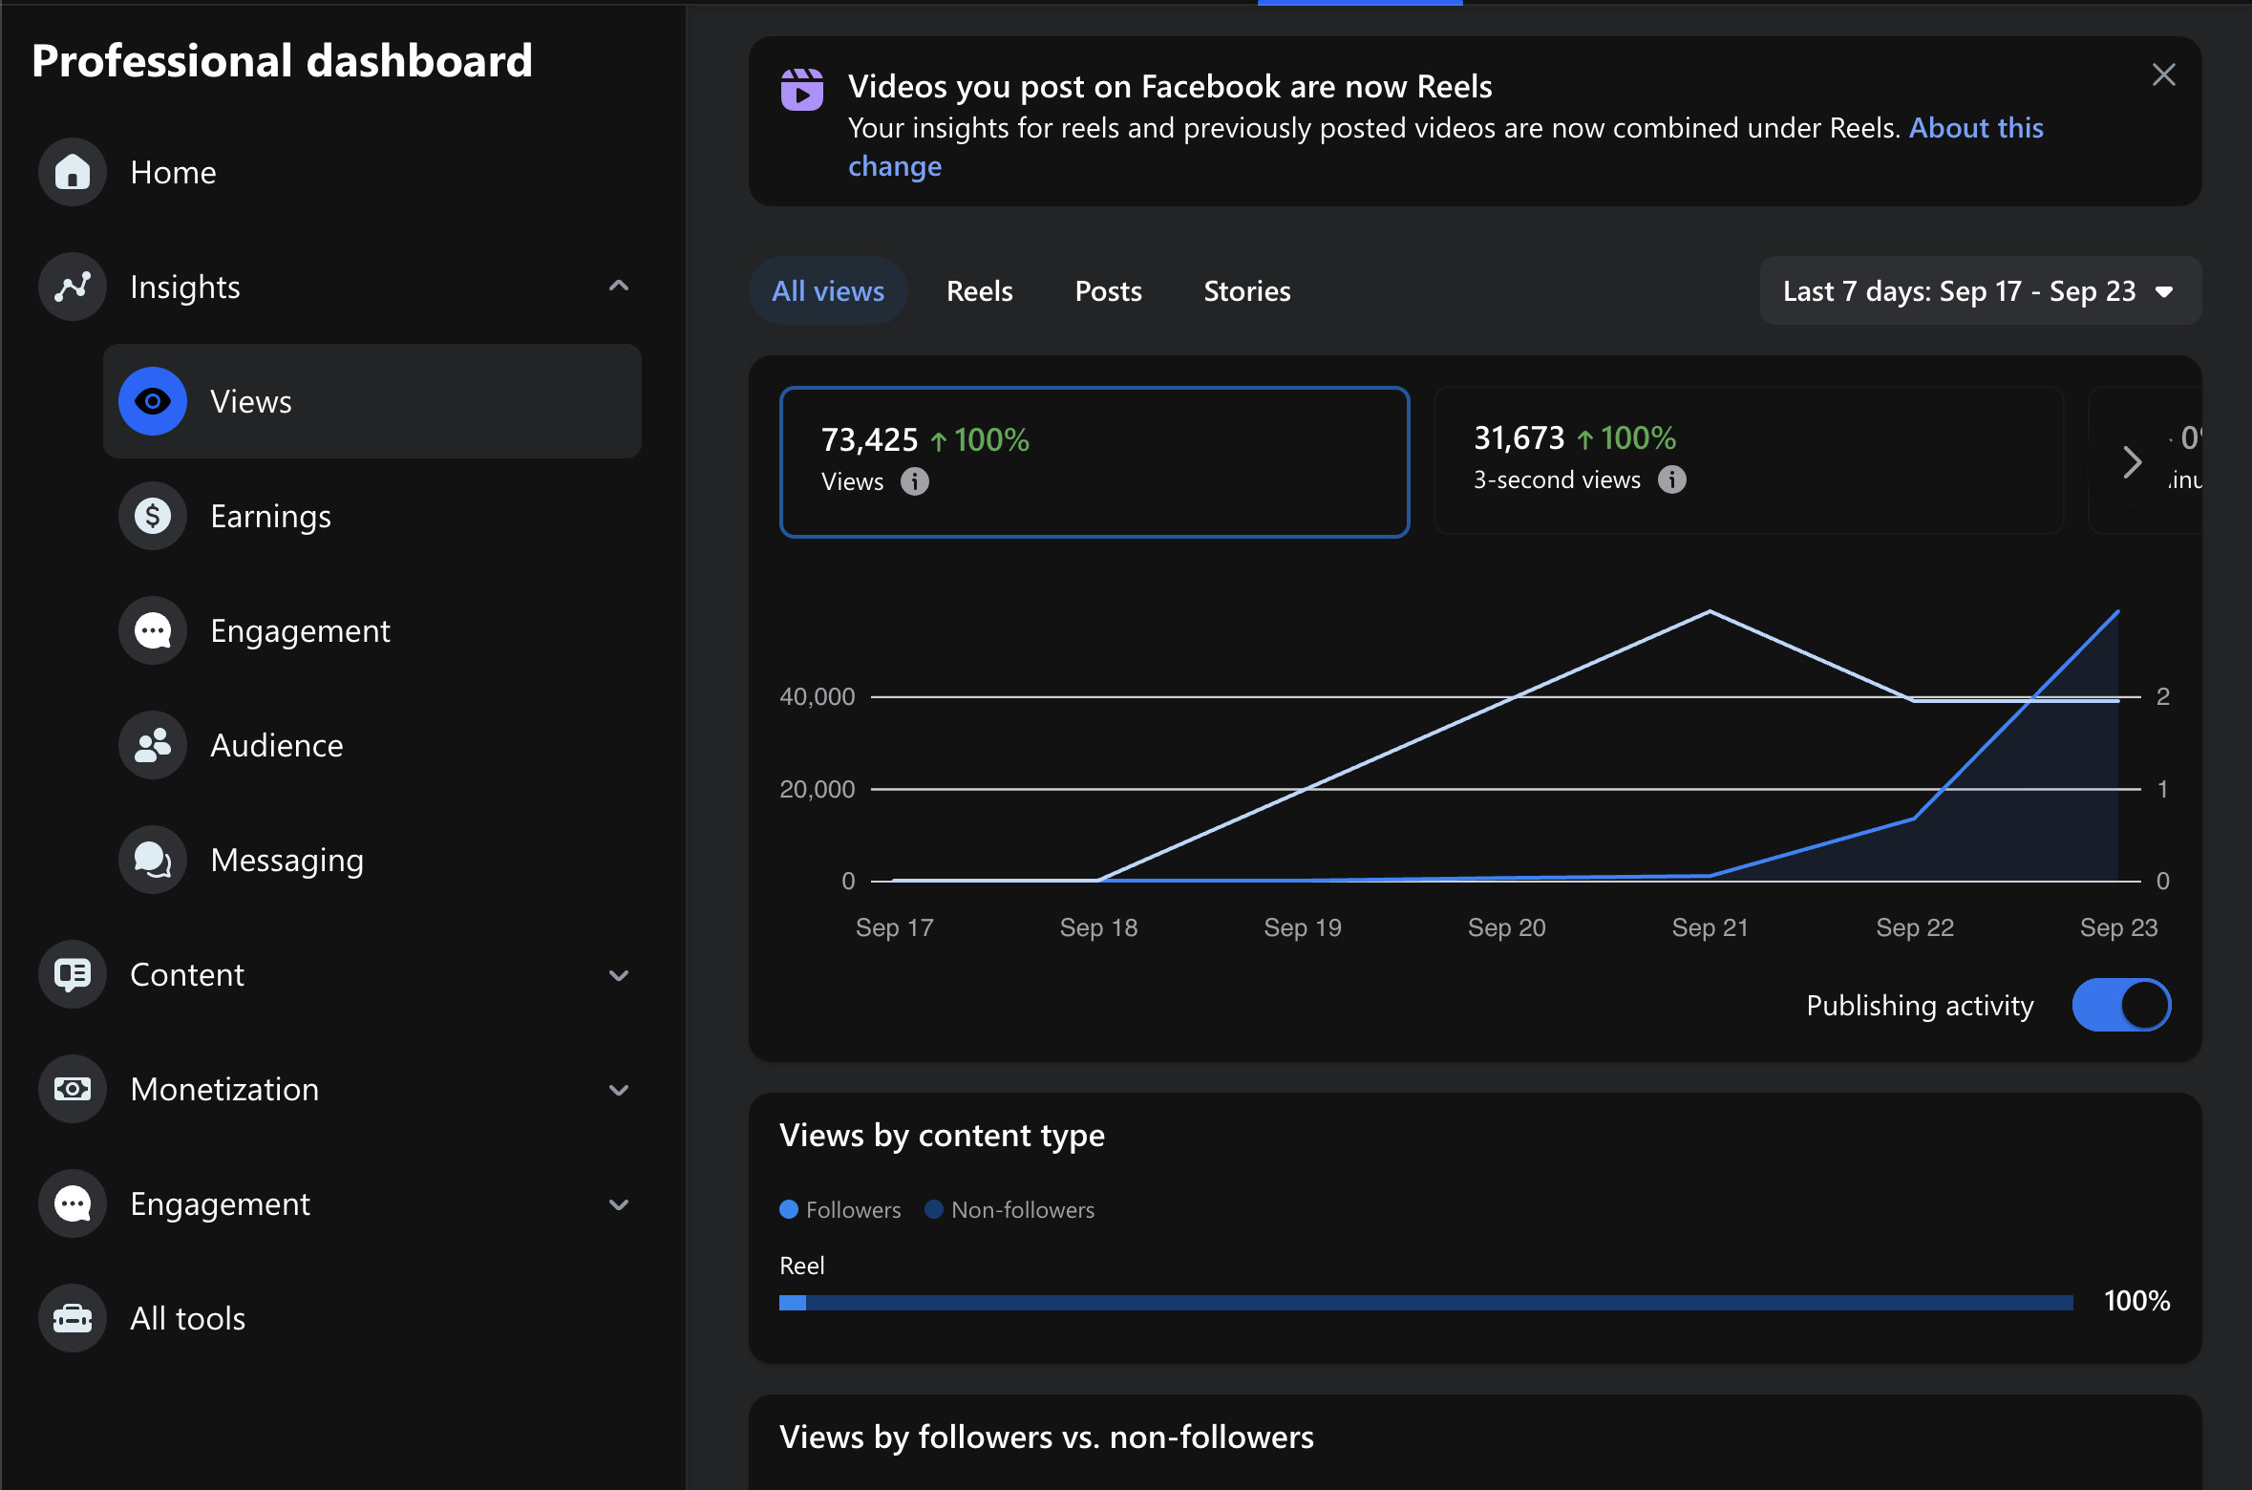Viewport: 2252px width, 1490px height.
Task: Select the 31,673 3-second views card
Action: [1749, 460]
